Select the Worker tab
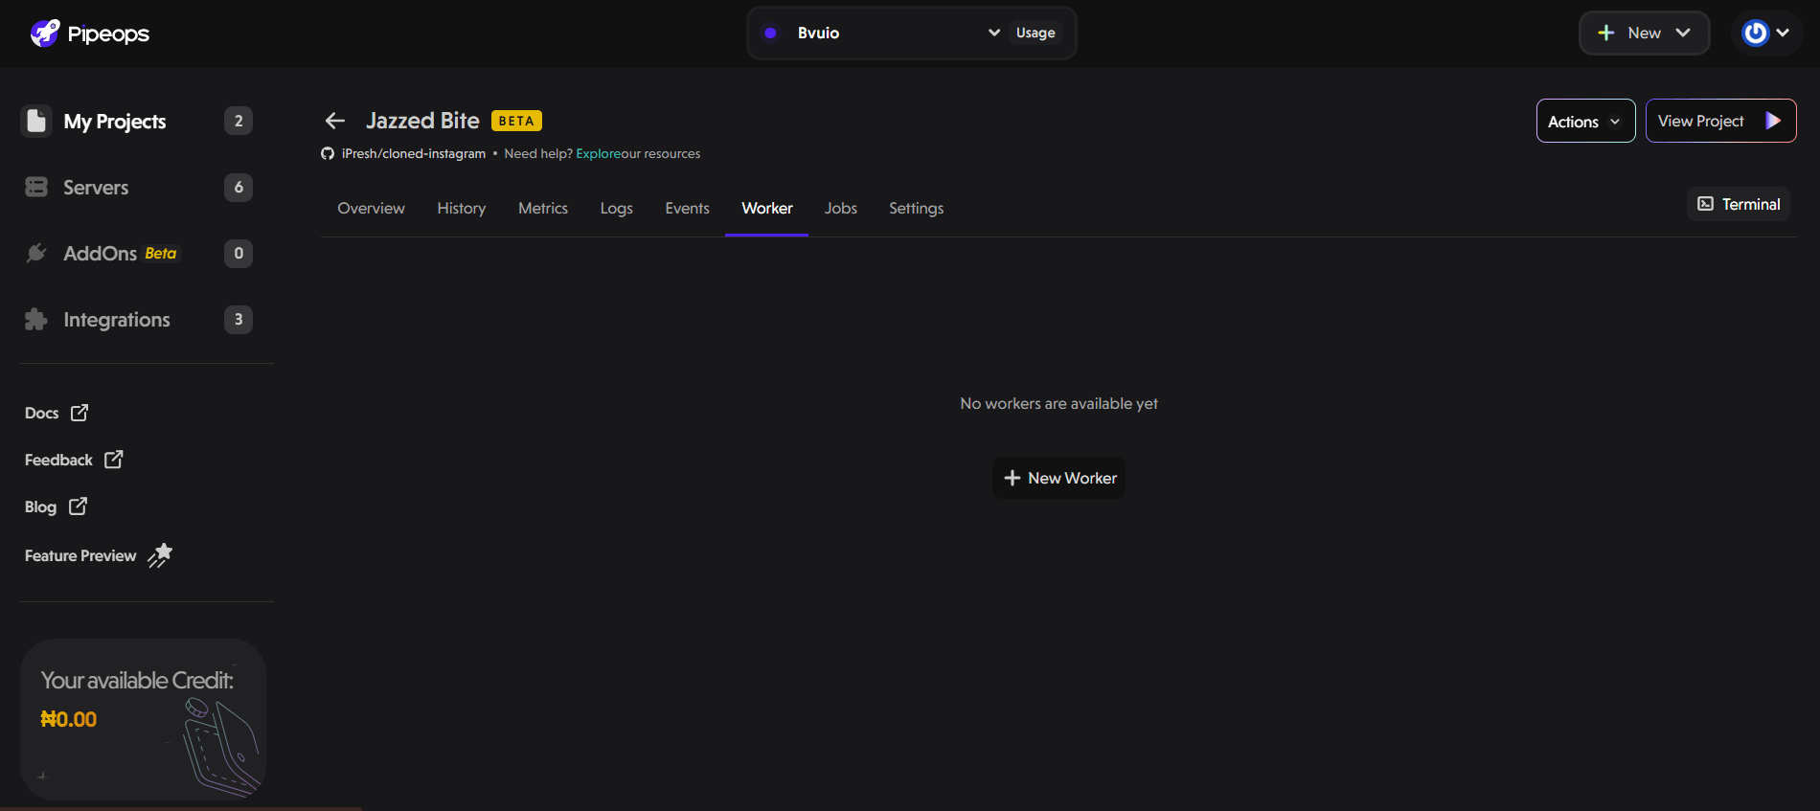 pos(767,208)
